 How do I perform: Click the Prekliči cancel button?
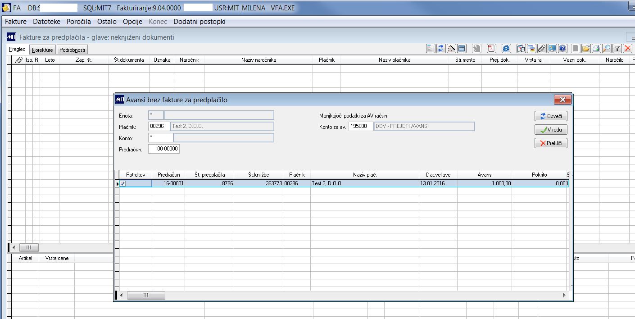click(551, 143)
